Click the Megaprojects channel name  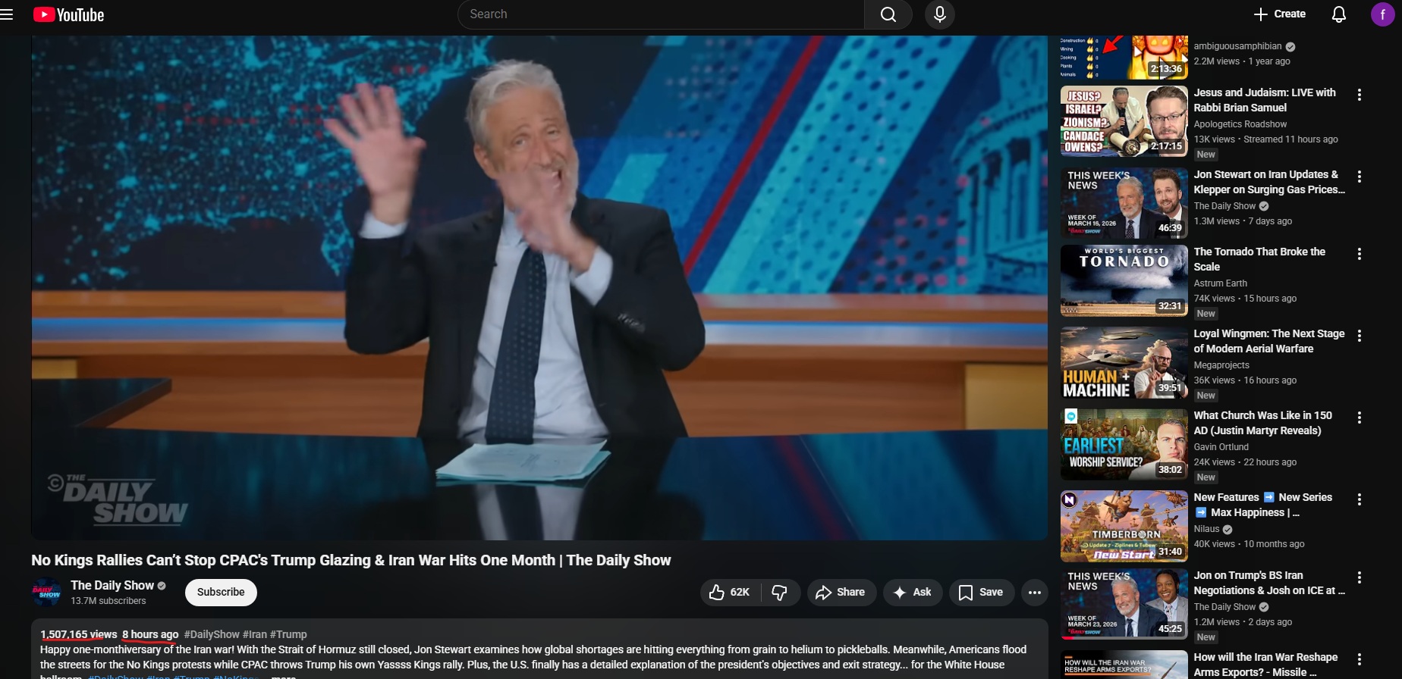click(1221, 365)
